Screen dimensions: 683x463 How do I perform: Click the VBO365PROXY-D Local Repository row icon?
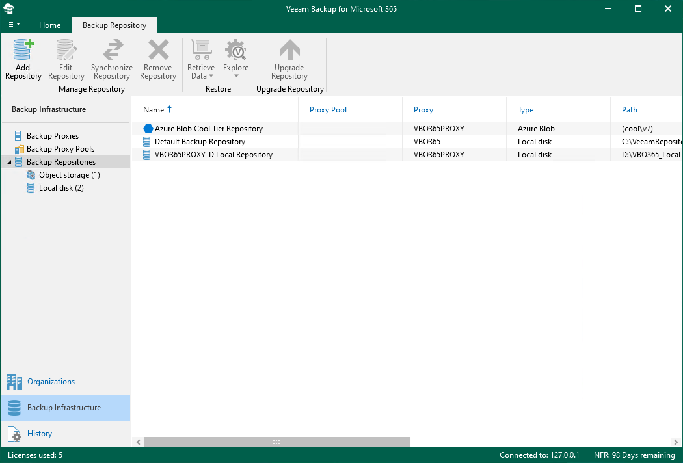[147, 155]
